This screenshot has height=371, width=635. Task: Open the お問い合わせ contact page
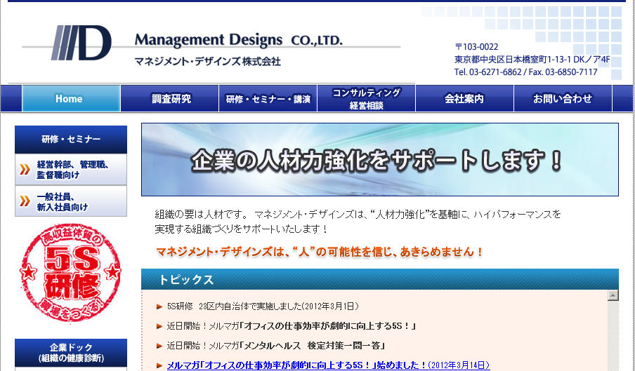[x=563, y=98]
